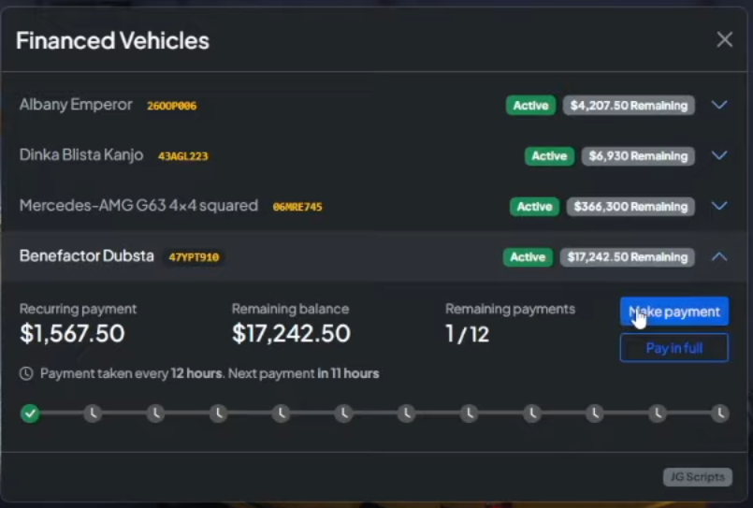This screenshot has height=508, width=753.
Task: Expand the Albany Emperor row chevron
Action: click(x=718, y=105)
